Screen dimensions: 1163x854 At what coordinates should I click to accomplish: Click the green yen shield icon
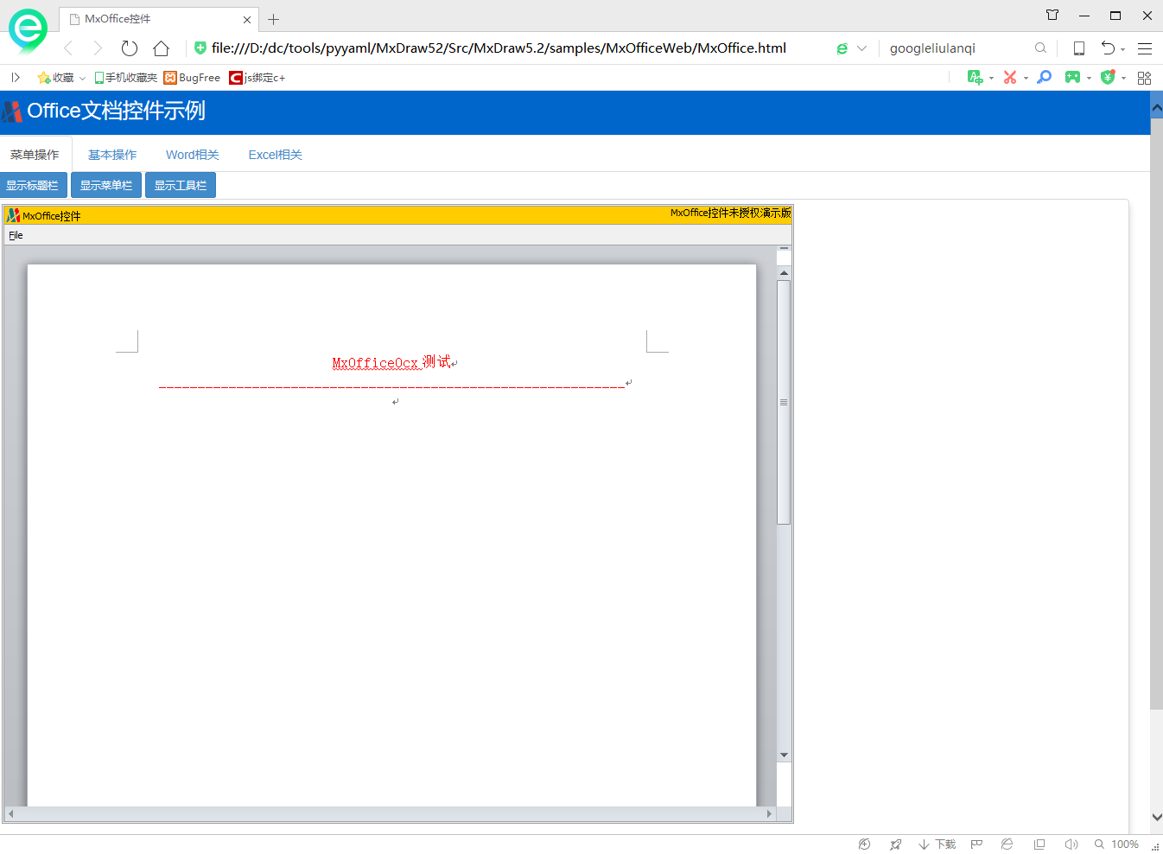1108,77
